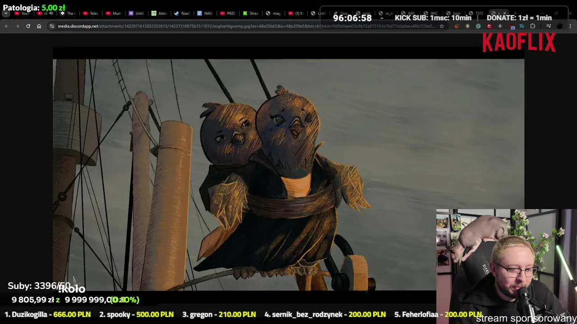View site information for media.discordapp.net
The image size is (577, 324).
click(x=52, y=26)
